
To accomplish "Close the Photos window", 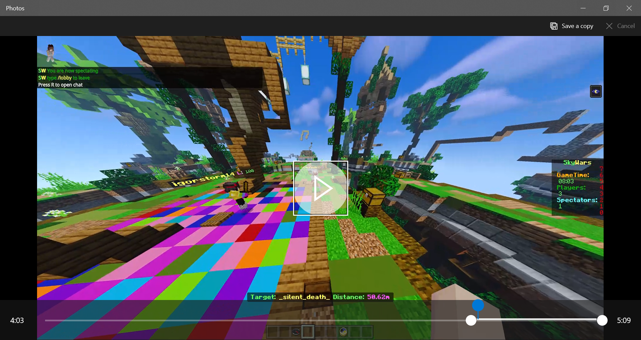I will 629,8.
